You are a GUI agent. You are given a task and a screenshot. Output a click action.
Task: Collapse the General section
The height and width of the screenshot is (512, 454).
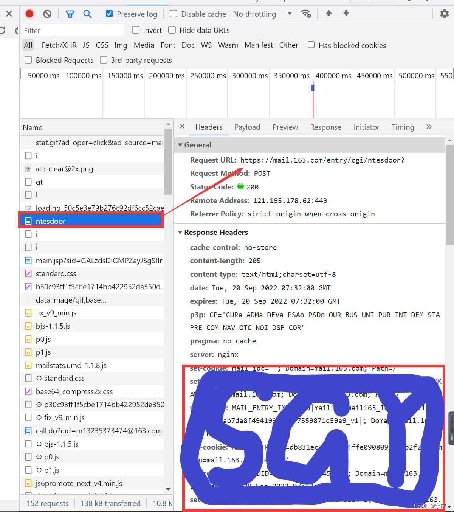(180, 145)
